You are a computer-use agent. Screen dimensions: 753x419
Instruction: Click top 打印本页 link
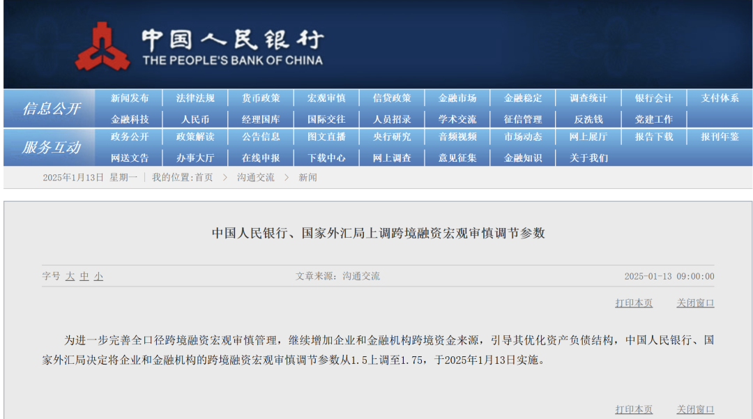[x=634, y=303]
